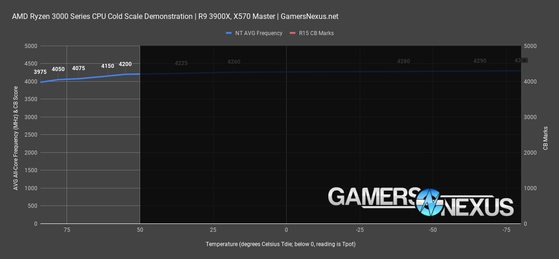Click the 'Temperature (degrees Celsius Tdie…)' x-axis title
The height and width of the screenshot is (259, 559).
click(x=281, y=244)
